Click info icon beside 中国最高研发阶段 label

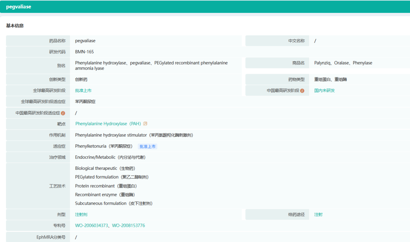(302, 91)
